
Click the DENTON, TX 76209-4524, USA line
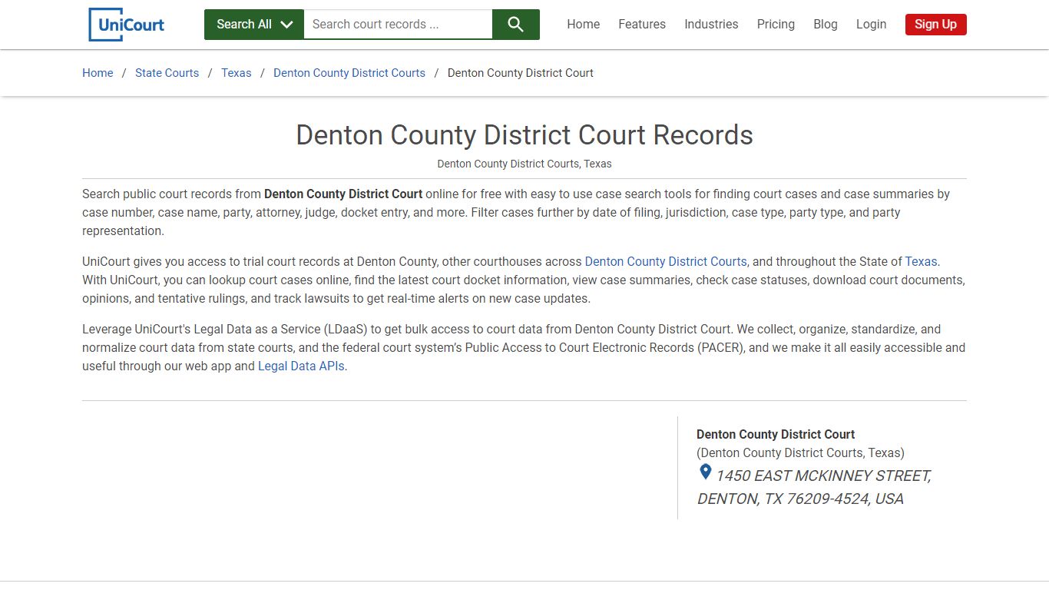click(x=800, y=499)
